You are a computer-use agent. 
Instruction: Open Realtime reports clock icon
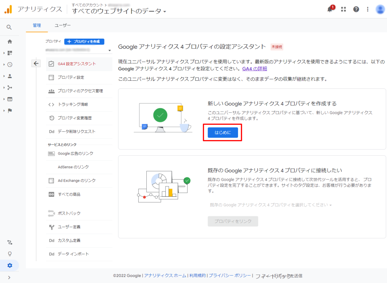point(10,65)
